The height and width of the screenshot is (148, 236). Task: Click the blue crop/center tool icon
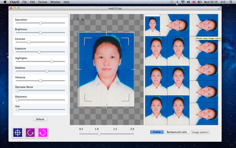18,133
